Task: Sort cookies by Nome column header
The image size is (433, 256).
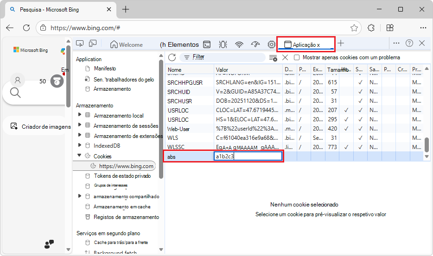Action: [190, 69]
